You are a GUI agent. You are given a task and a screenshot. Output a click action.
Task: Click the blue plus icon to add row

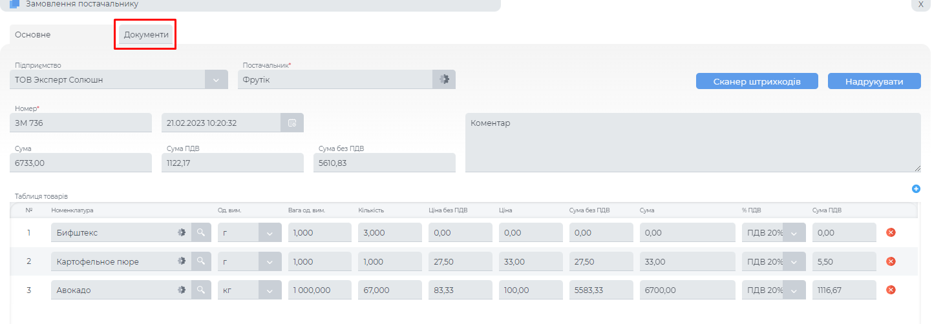(x=916, y=189)
